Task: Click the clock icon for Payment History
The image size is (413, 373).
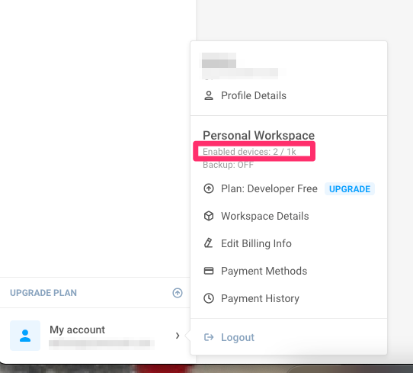Action: [x=209, y=298]
